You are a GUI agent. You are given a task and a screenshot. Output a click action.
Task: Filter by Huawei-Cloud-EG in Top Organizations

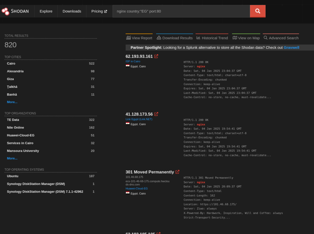21,135
